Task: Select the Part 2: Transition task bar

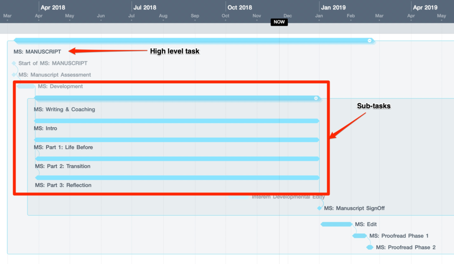Action: (177, 159)
